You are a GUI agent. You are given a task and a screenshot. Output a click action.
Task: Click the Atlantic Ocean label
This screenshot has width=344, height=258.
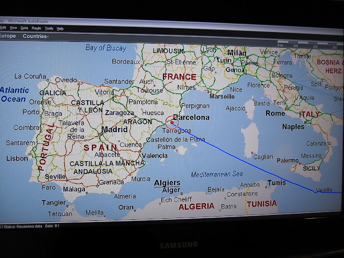tap(15, 95)
